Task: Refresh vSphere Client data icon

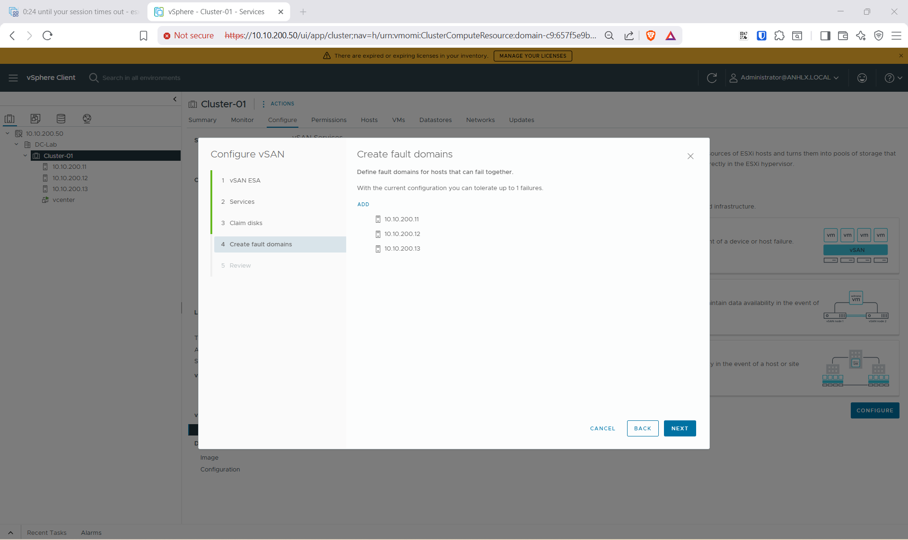Action: tap(712, 78)
